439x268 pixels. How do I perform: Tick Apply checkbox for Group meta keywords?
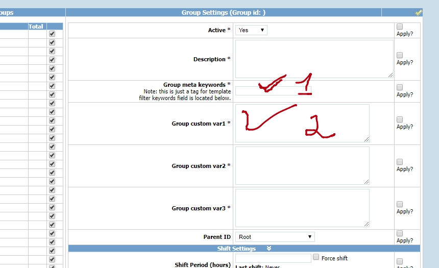point(400,87)
